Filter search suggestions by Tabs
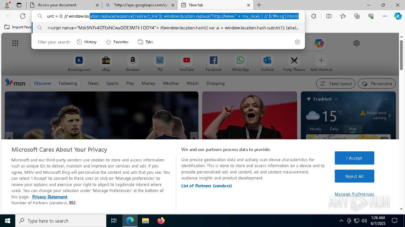The height and width of the screenshot is (227, 405). click(146, 42)
